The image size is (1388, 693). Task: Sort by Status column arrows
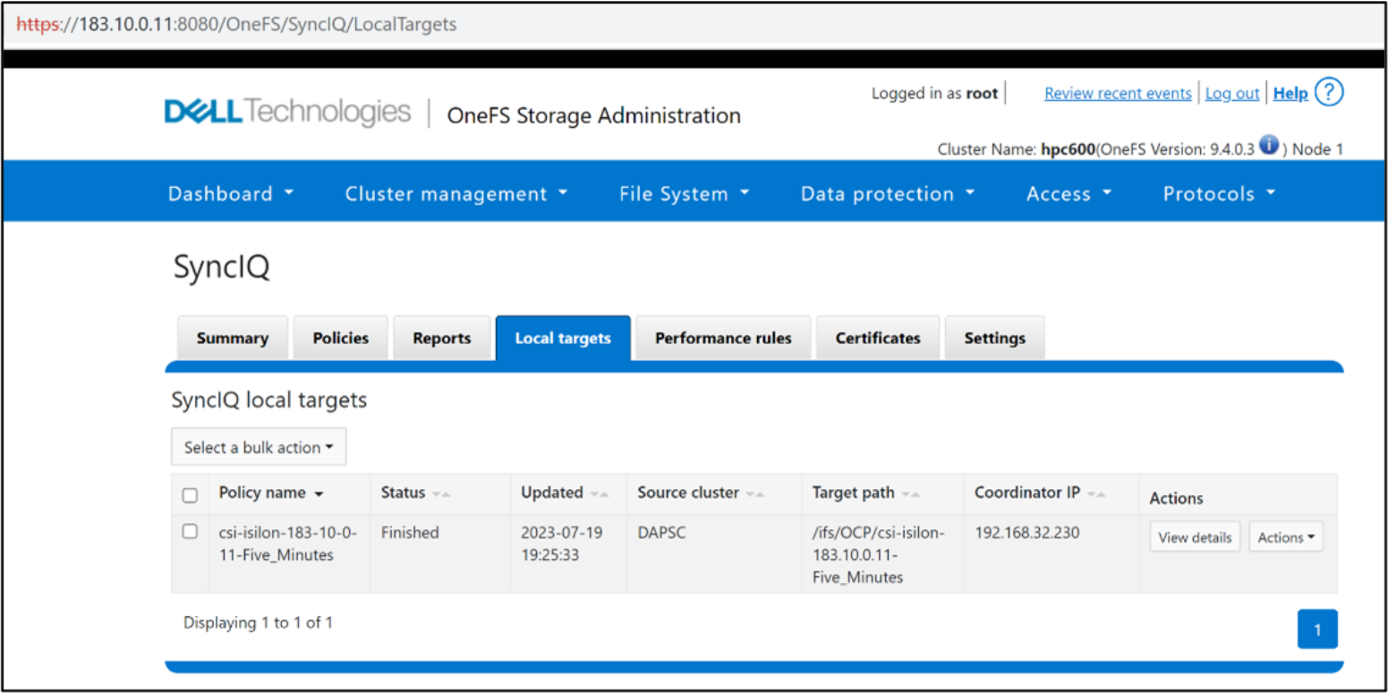click(441, 494)
